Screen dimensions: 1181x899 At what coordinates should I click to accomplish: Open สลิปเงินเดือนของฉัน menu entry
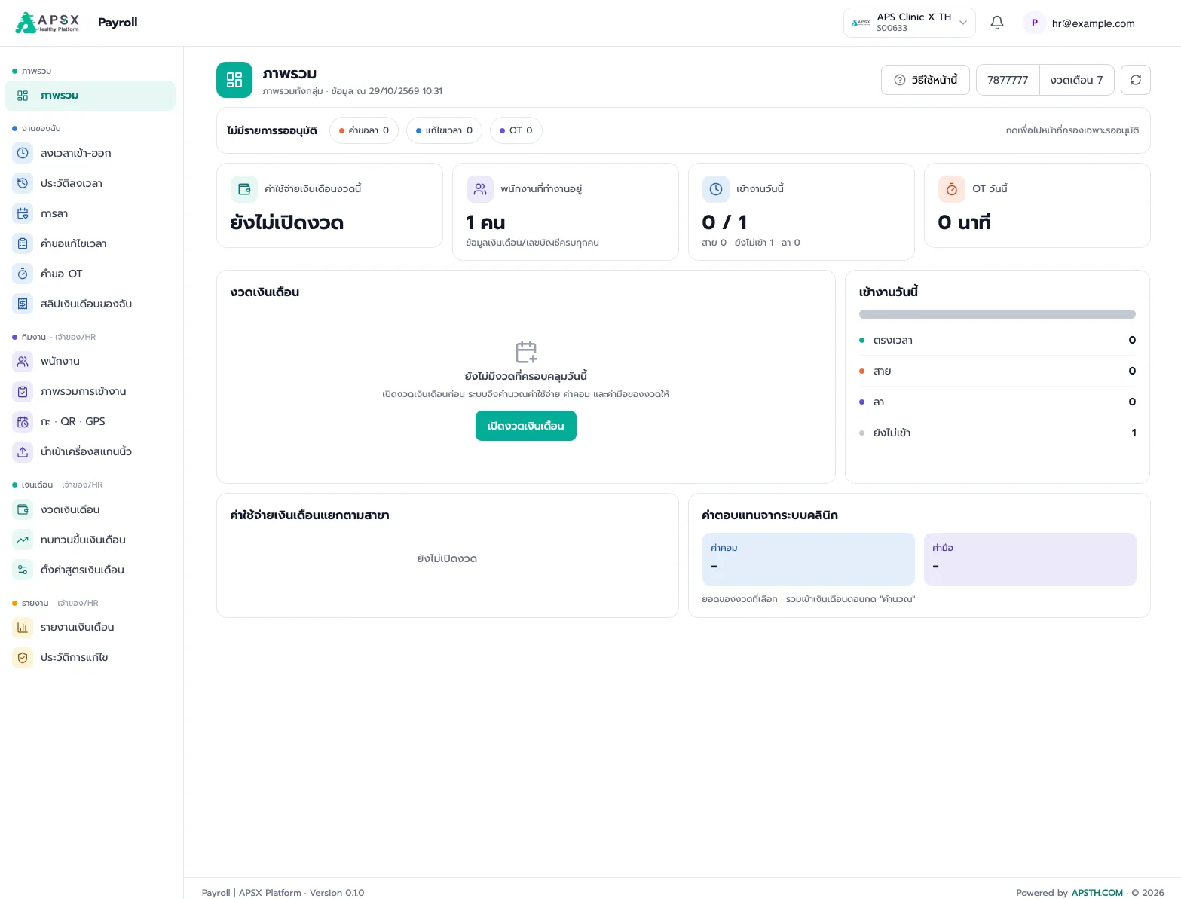[x=90, y=304]
